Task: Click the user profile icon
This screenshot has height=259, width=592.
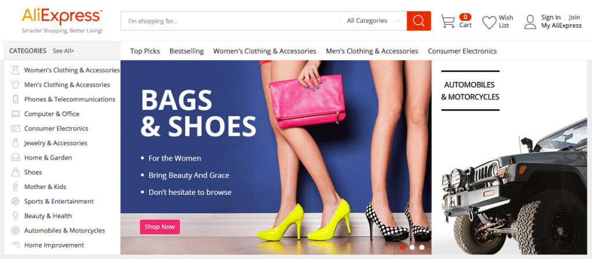Action: tap(530, 22)
